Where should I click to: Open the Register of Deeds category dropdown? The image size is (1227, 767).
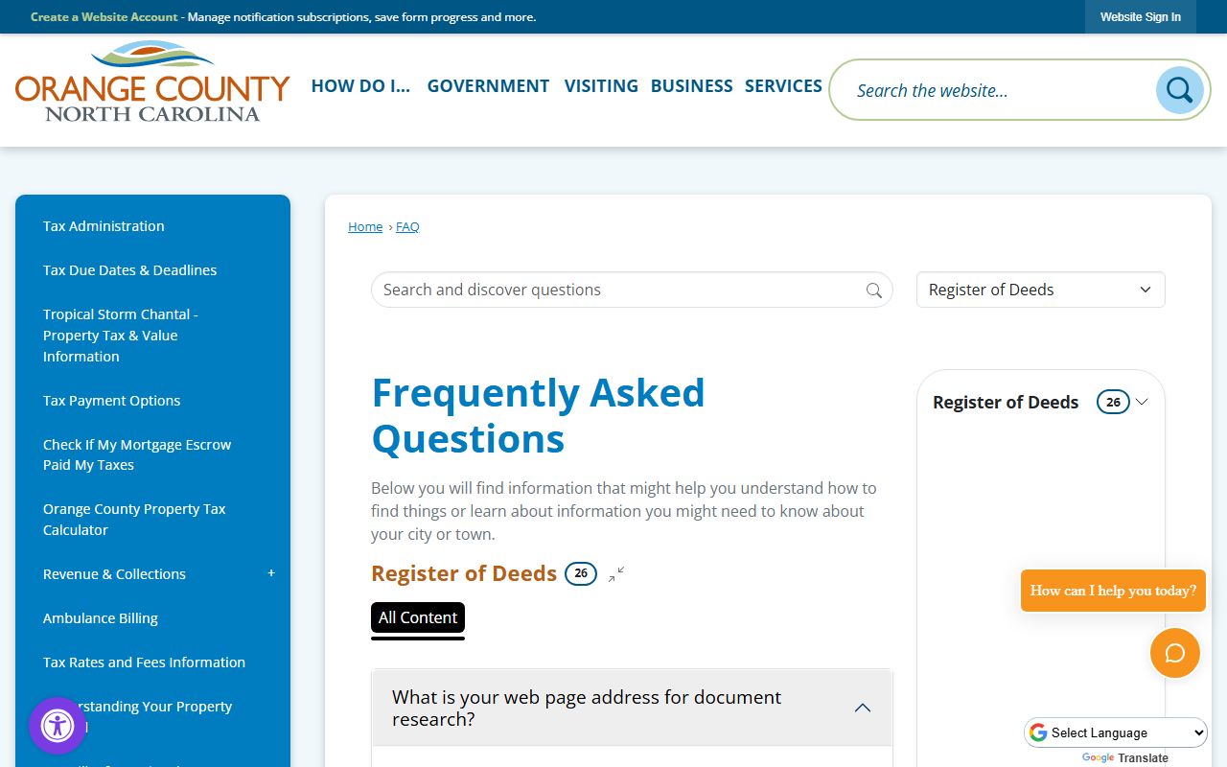click(1040, 290)
